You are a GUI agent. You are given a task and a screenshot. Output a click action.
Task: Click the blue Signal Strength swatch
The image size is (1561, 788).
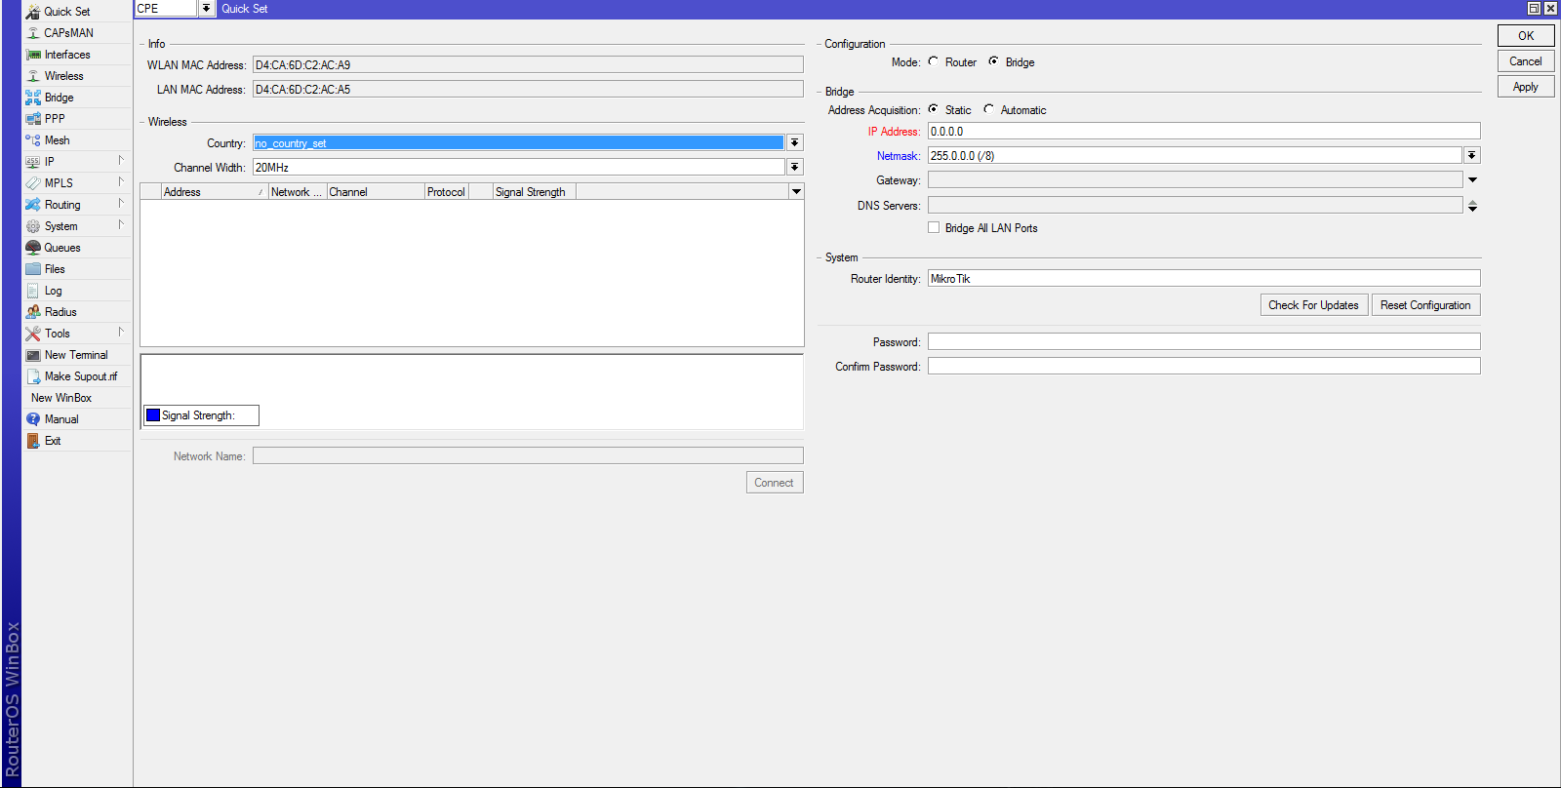pyautogui.click(x=153, y=415)
